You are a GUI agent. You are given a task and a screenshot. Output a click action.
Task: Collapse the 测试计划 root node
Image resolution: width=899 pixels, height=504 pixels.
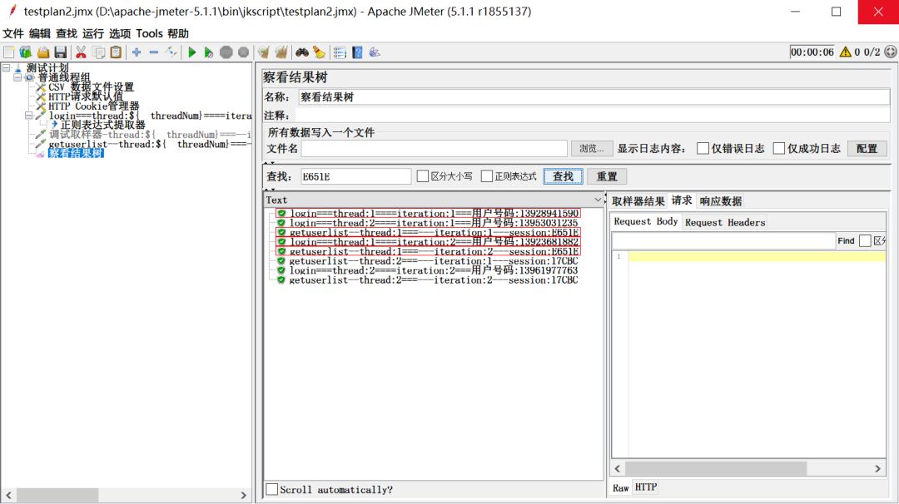(8, 67)
